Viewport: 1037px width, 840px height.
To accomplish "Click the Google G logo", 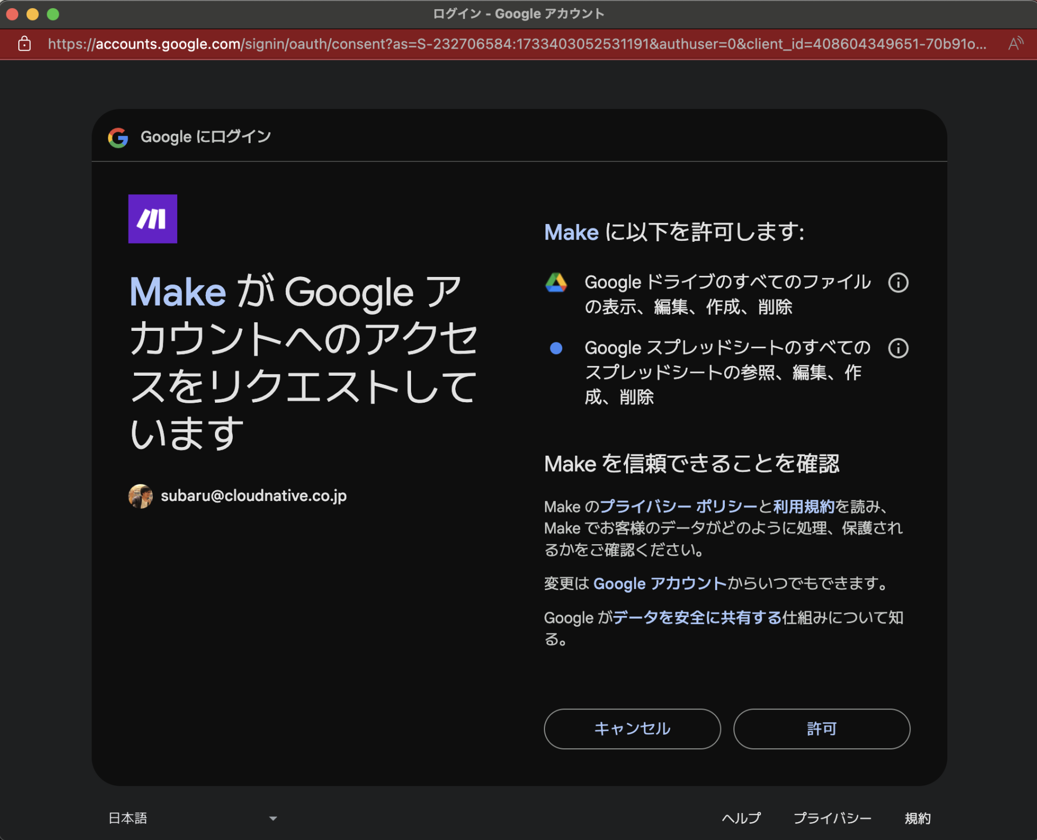I will (118, 138).
